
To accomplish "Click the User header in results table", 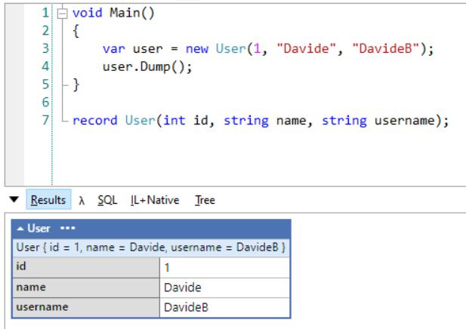I will (x=39, y=229).
